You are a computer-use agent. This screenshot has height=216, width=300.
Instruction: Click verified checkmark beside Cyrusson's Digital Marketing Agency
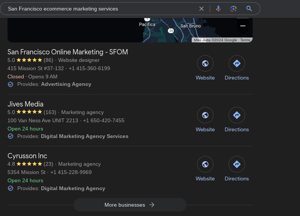(11, 188)
